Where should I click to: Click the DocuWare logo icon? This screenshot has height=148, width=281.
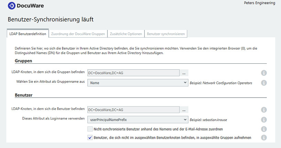(x=12, y=6)
